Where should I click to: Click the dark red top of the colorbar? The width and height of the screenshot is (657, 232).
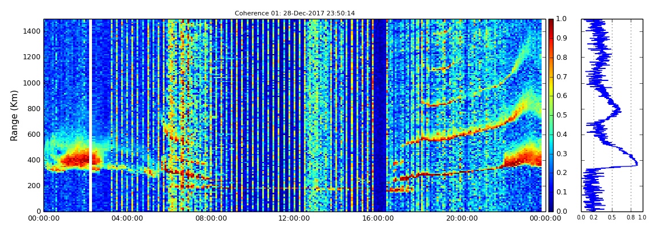[551, 22]
